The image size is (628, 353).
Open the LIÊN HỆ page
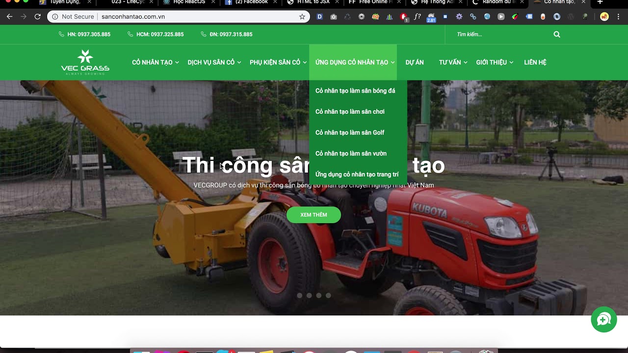pyautogui.click(x=535, y=62)
